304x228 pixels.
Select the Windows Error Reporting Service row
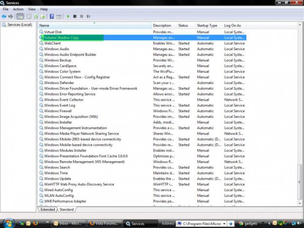pyautogui.click(x=143, y=94)
